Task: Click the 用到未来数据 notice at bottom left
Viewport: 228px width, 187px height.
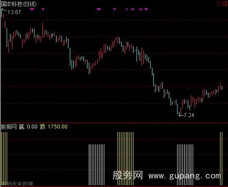Action: click(17, 184)
